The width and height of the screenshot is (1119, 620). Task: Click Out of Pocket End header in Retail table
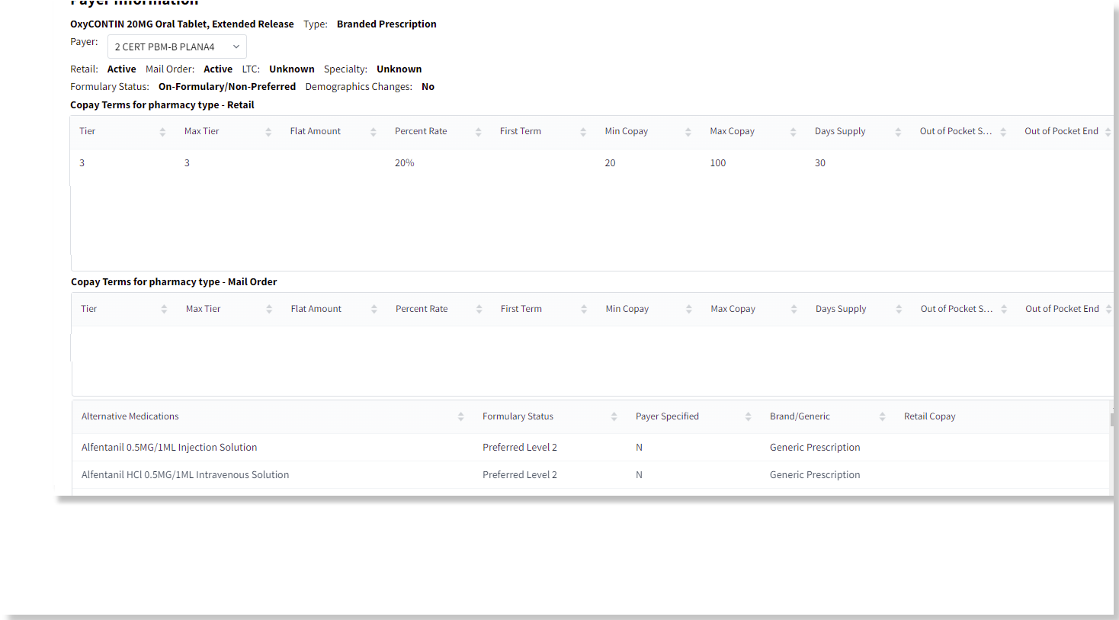[x=1061, y=131]
